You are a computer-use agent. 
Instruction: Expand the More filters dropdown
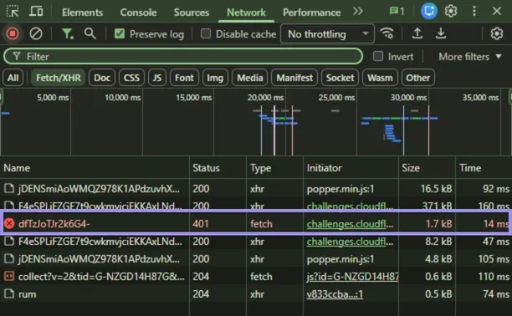[x=470, y=57]
